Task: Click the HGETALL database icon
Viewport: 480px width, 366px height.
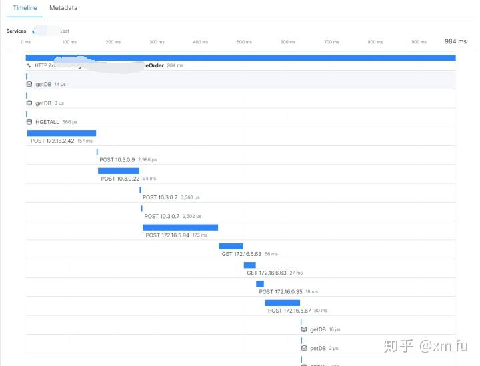Action: coord(29,122)
